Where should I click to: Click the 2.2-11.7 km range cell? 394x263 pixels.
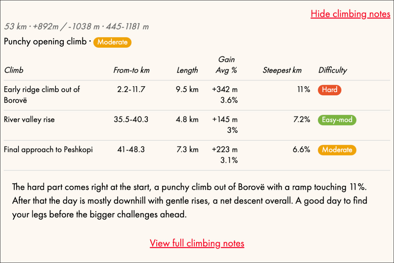click(x=131, y=89)
